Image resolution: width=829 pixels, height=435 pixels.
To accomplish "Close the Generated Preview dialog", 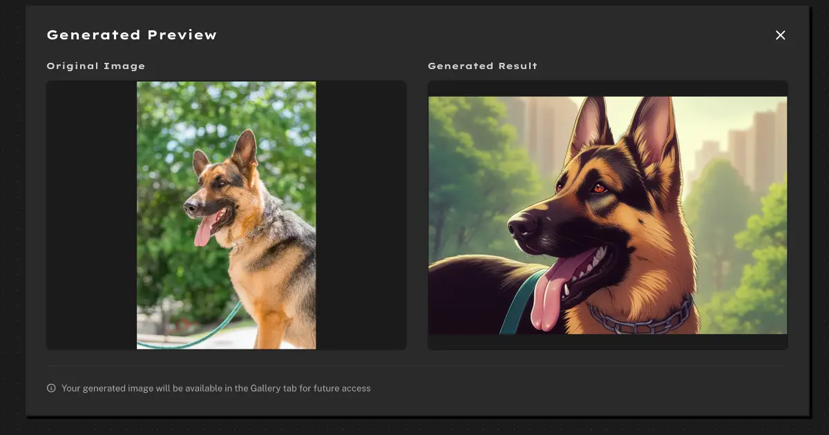I will click(780, 35).
